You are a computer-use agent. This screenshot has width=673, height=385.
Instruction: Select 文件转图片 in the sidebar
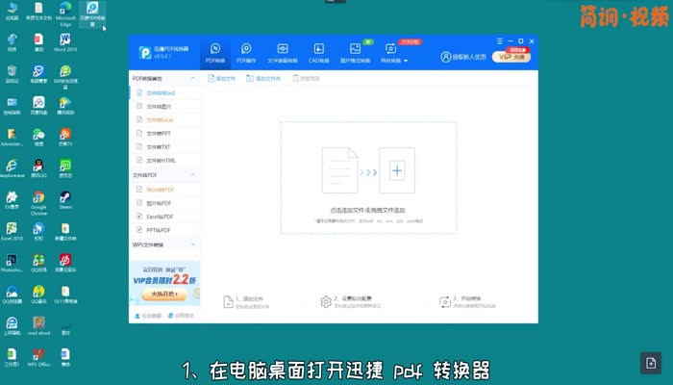click(164, 106)
